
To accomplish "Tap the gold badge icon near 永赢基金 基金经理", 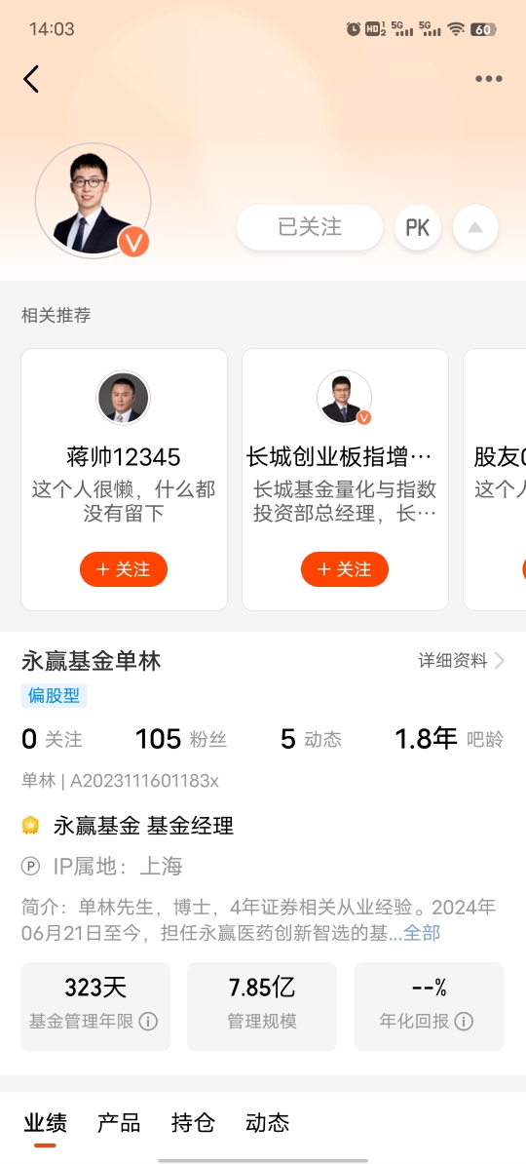I will click(x=30, y=826).
